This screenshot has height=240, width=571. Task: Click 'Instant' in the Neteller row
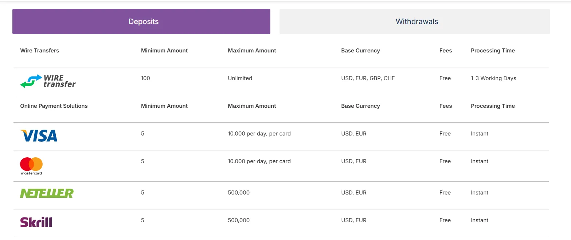point(480,193)
